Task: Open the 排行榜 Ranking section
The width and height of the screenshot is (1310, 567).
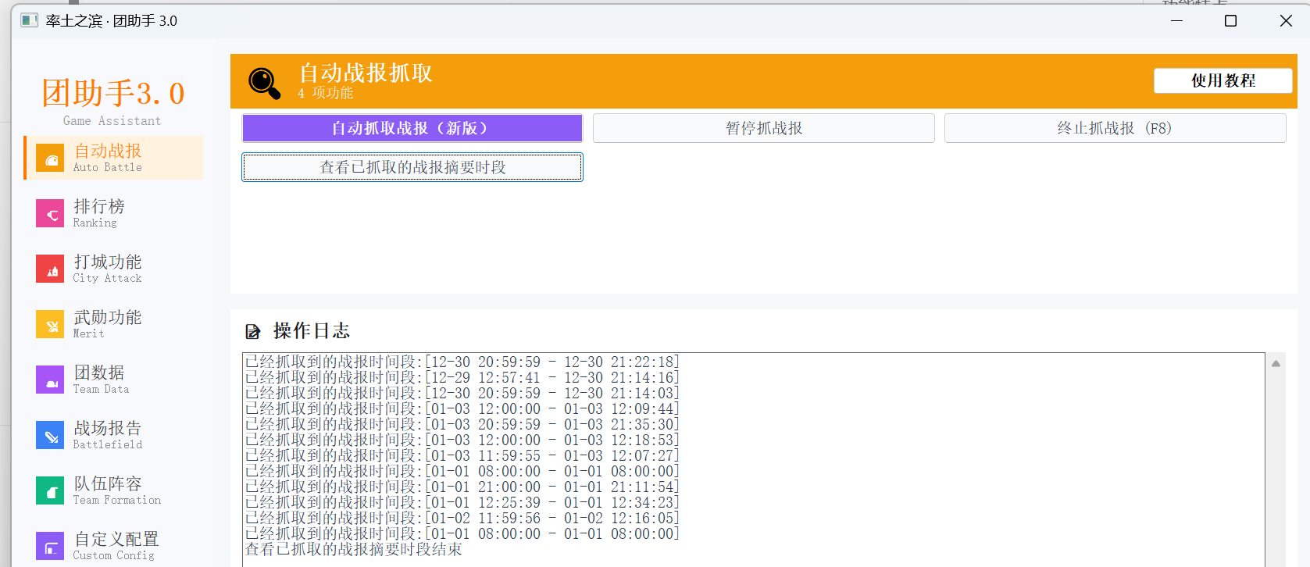Action: tap(114, 213)
